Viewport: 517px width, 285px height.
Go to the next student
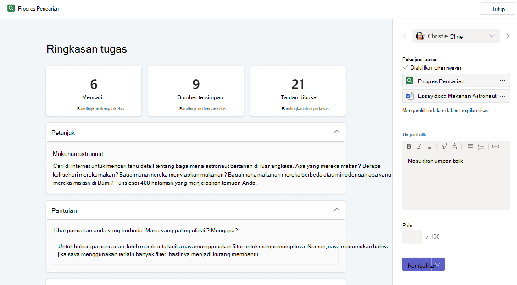click(x=508, y=36)
